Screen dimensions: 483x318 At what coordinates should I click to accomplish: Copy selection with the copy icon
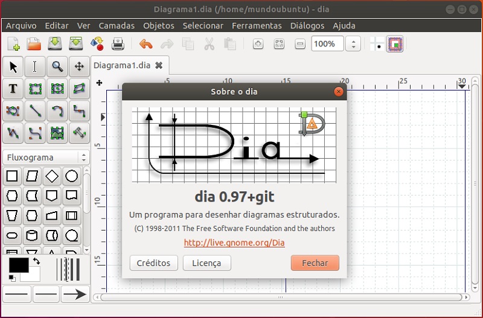coord(188,43)
